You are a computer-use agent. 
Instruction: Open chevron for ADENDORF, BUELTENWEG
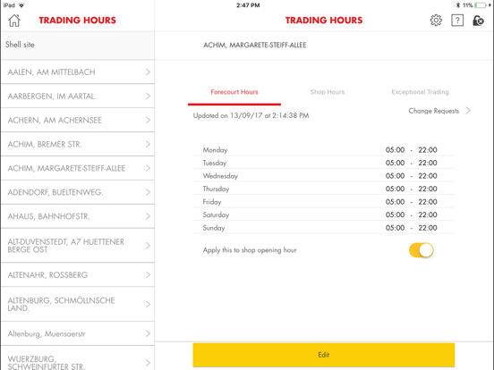pos(148,192)
